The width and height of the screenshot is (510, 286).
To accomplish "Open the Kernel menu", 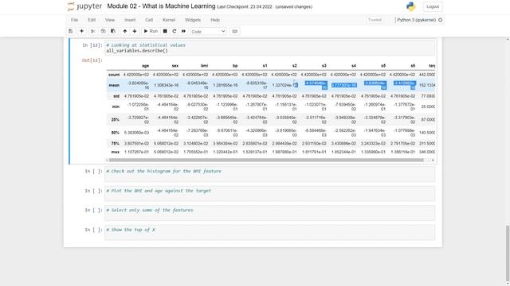I will tap(169, 20).
